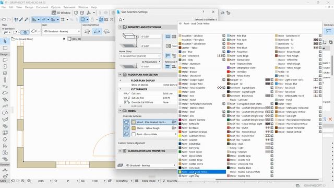Open the File menu
This screenshot has height=188, width=334.
tap(4, 7)
